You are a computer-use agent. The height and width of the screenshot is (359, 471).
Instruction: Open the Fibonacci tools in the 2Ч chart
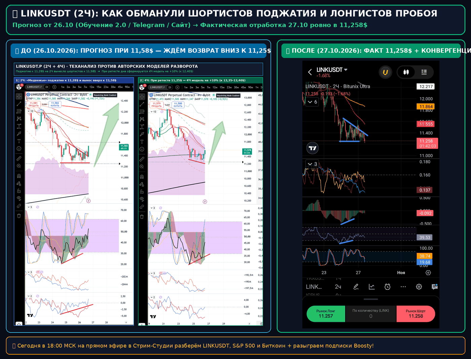pos(19,111)
